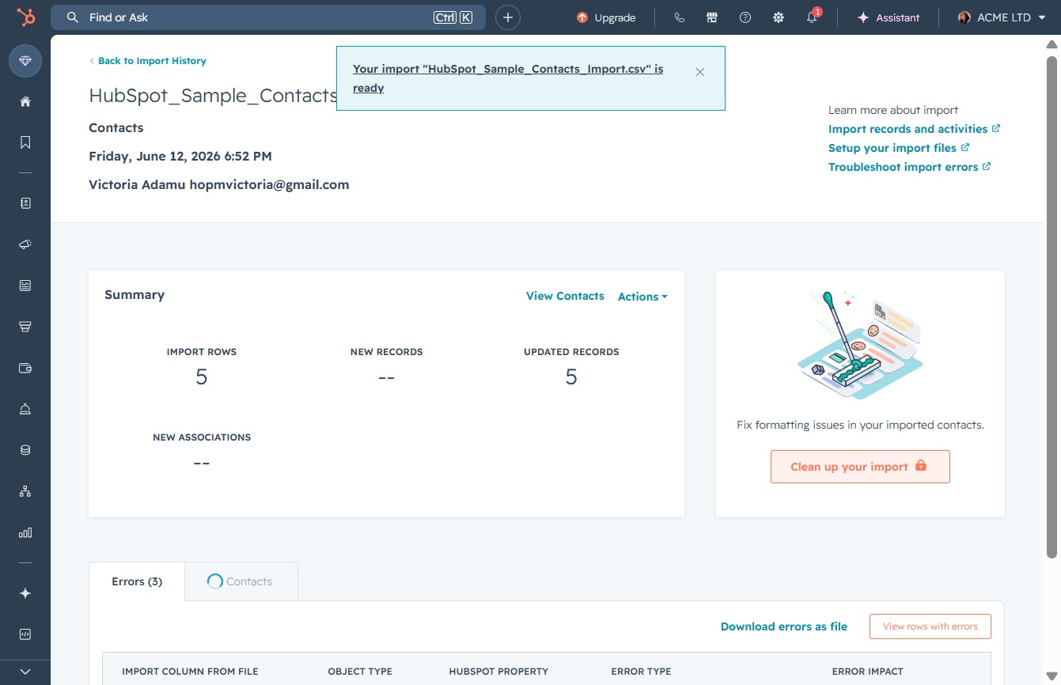Image resolution: width=1061 pixels, height=685 pixels.
Task: Switch to the Contacts tab
Action: [x=241, y=581]
